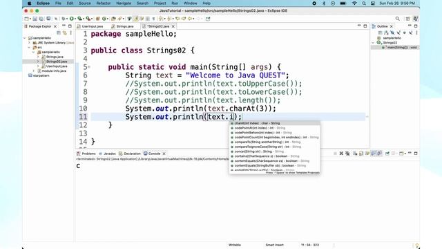This screenshot has height=249, width=442.
Task: Click Remove Launch icon in Console toolbar
Action: [341, 154]
